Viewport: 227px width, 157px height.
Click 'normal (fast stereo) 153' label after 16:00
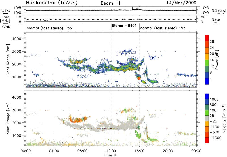click(163, 28)
